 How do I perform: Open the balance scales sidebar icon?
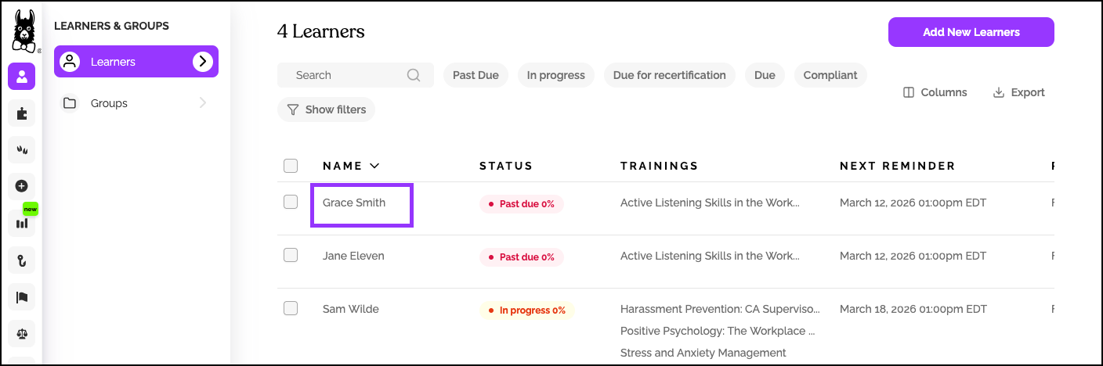point(22,333)
